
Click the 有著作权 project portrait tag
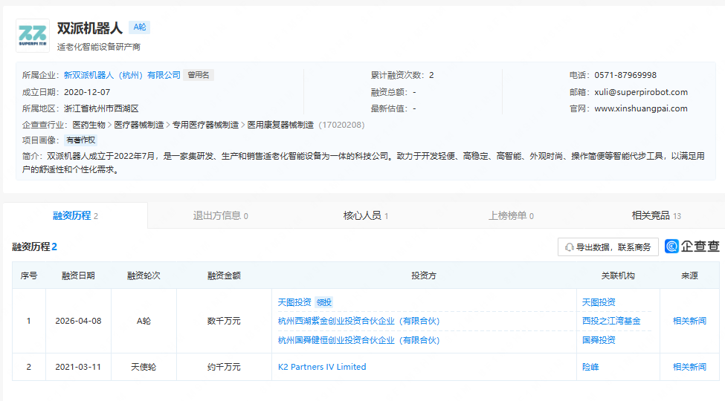[81, 140]
